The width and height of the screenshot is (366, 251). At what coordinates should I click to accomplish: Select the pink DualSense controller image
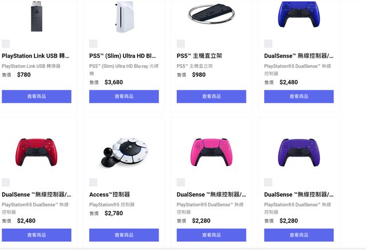212,152
